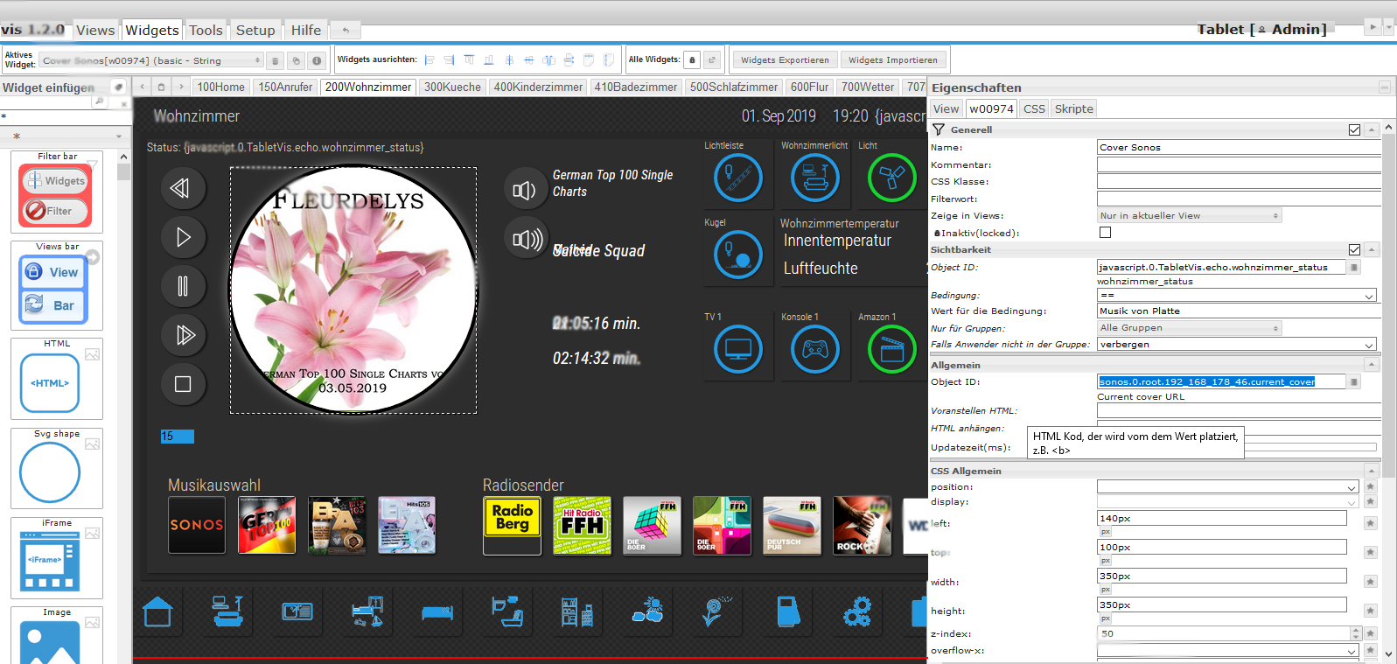Toggle the Sichtbarkeit section checkbox
1397x664 pixels.
[x=1354, y=249]
